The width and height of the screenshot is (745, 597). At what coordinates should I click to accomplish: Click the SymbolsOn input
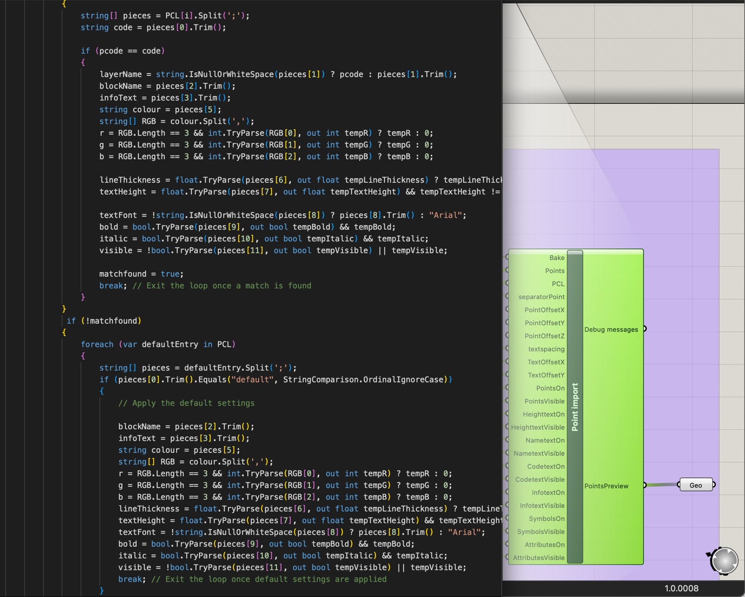point(547,519)
